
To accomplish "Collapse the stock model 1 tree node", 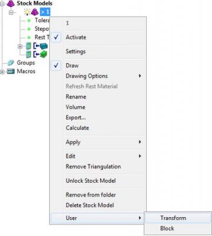I will click(11, 12).
